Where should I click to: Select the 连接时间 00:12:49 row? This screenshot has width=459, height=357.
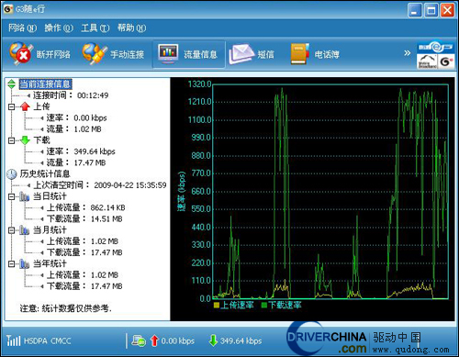pyautogui.click(x=71, y=95)
